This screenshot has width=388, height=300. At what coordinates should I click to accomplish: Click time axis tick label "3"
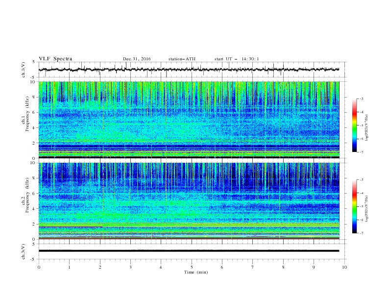tap(130, 267)
